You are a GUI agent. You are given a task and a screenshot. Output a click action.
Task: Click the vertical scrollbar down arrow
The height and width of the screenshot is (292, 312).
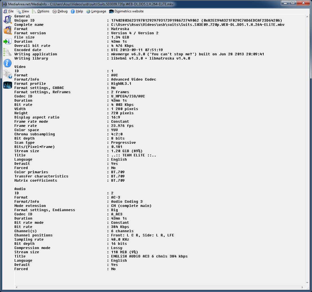(307, 283)
